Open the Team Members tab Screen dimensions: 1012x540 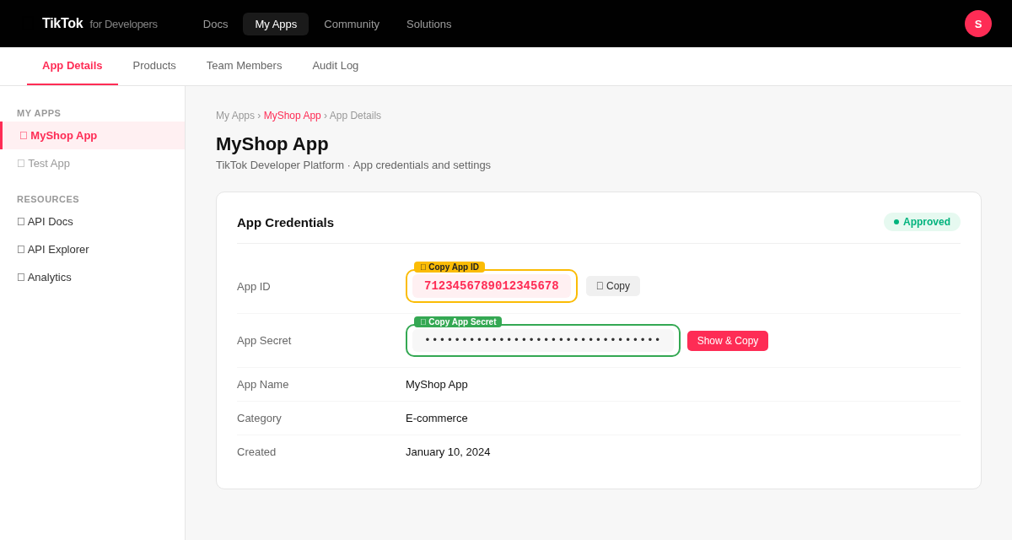(244, 66)
